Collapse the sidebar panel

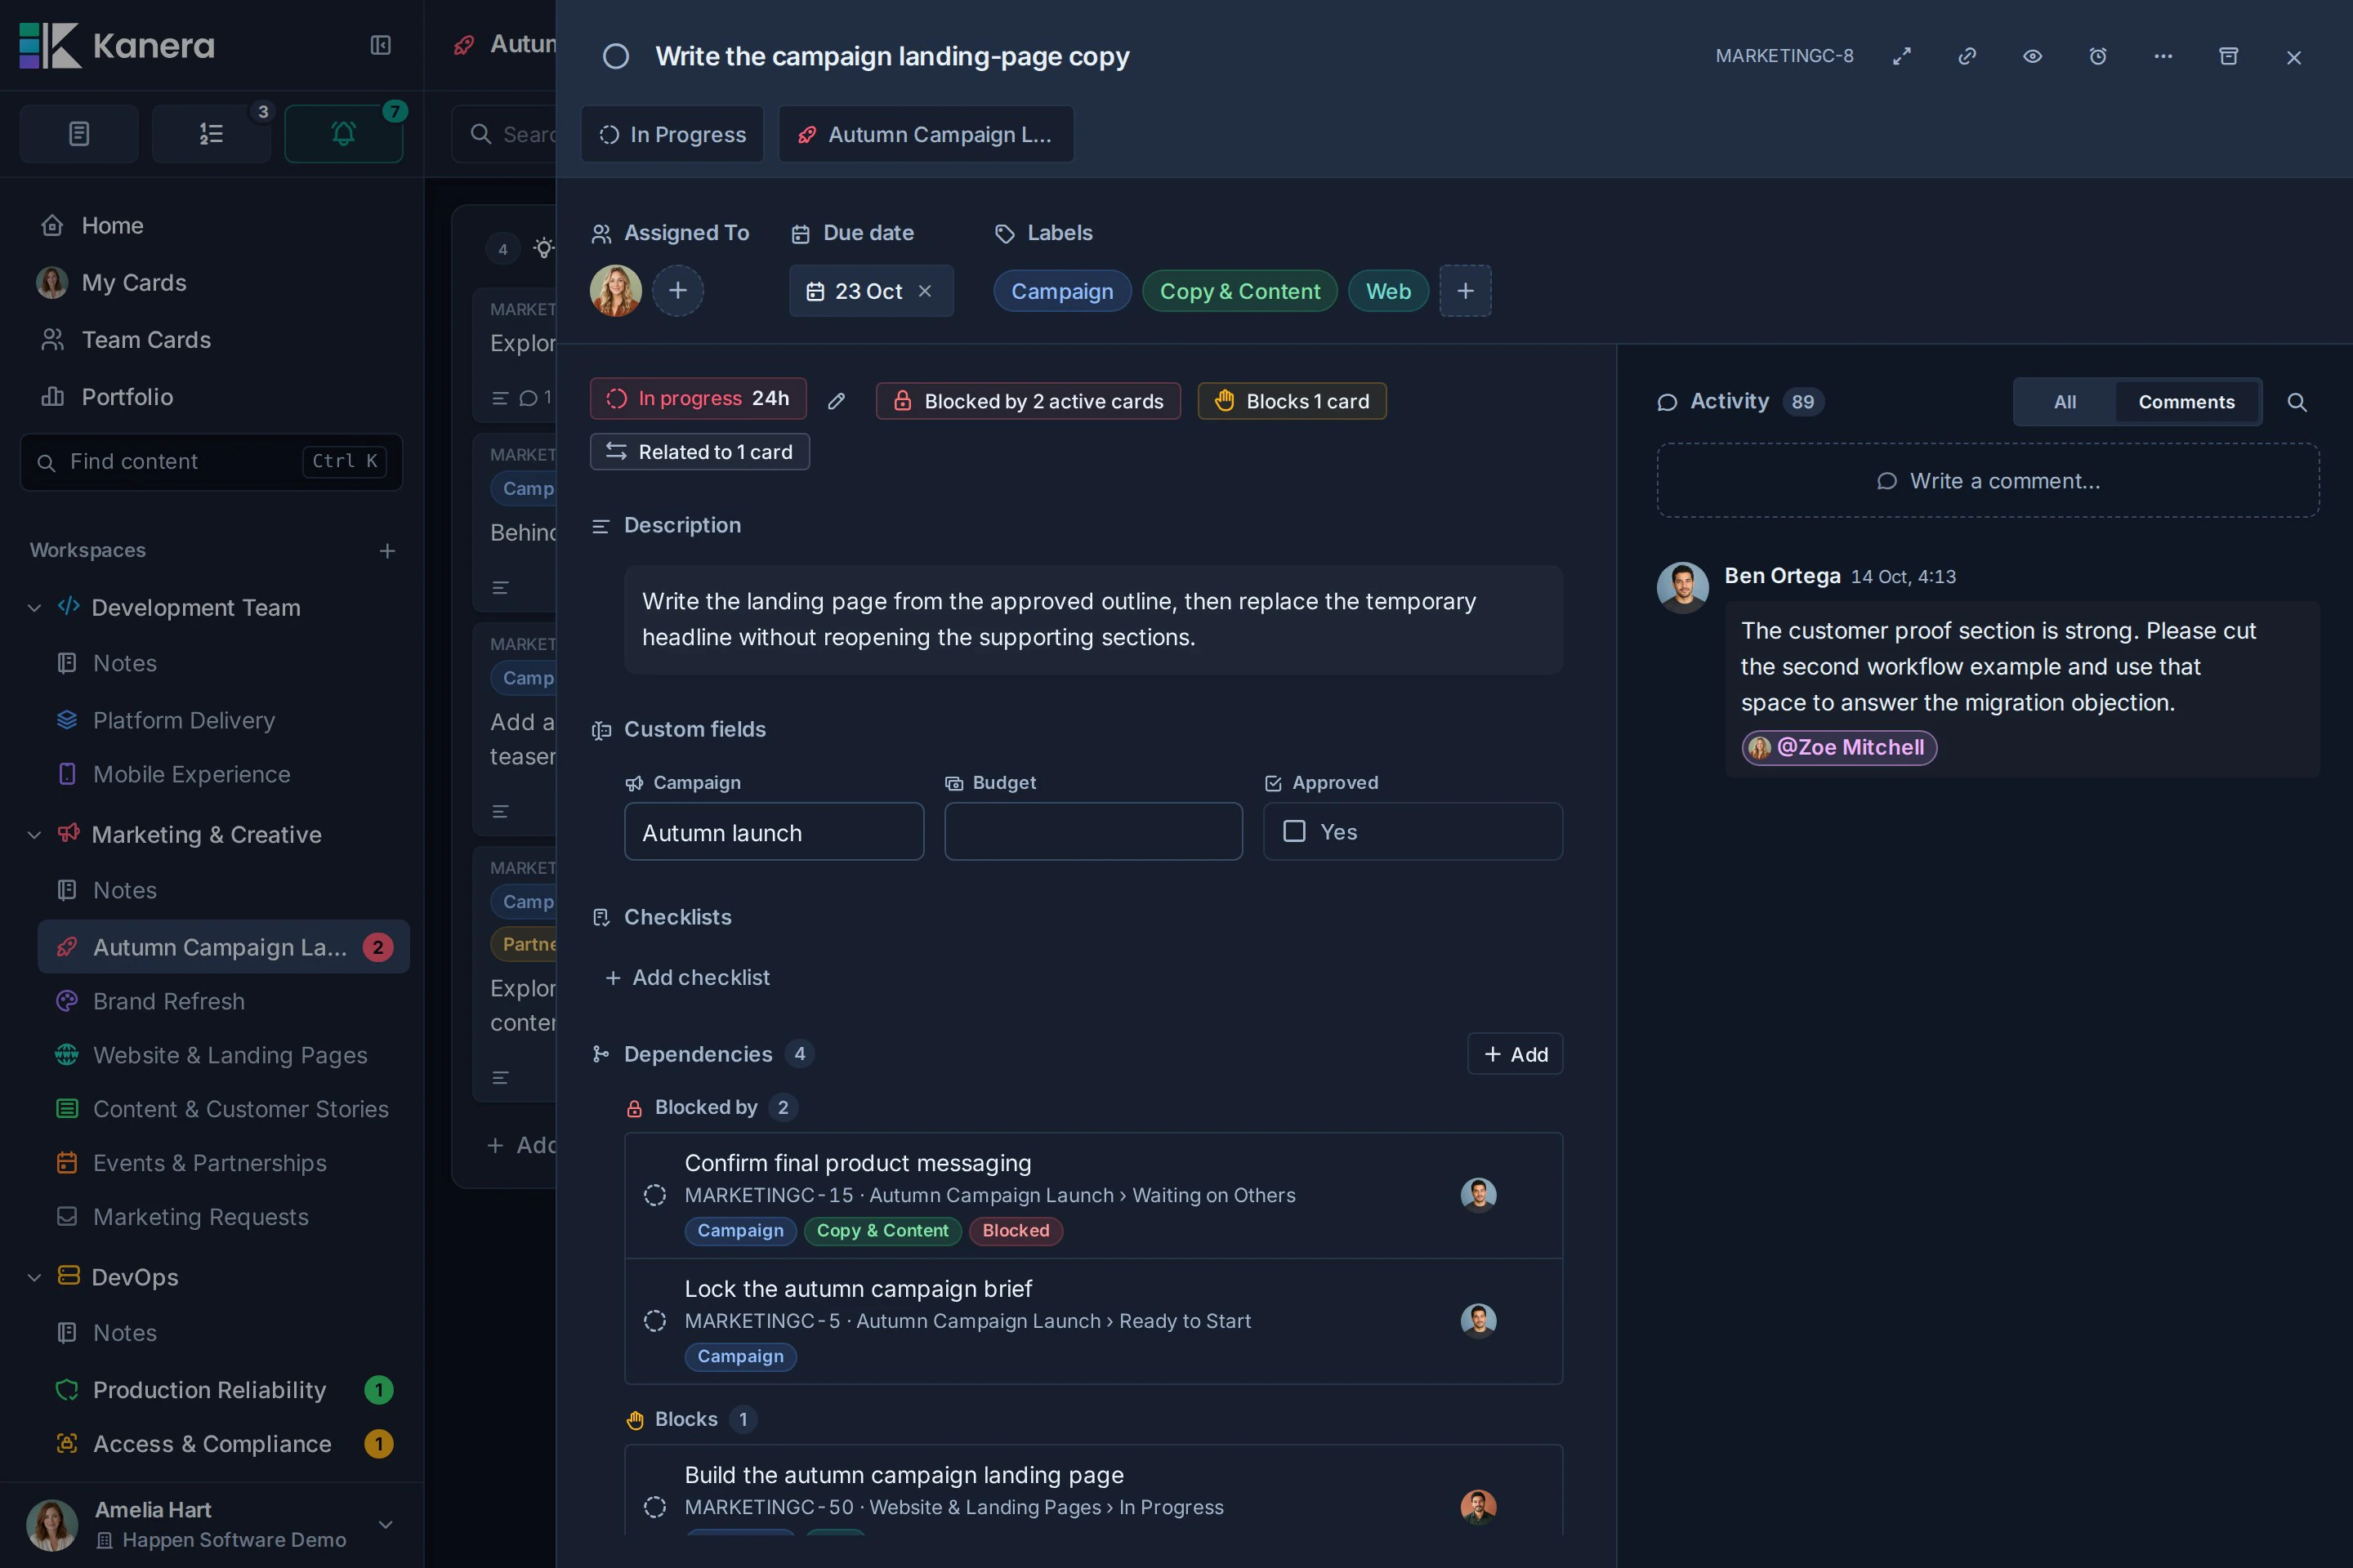(x=380, y=45)
